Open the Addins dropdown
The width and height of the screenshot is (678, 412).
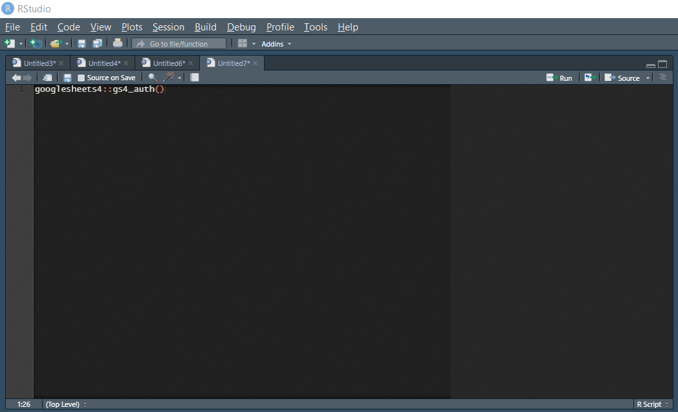(x=276, y=44)
